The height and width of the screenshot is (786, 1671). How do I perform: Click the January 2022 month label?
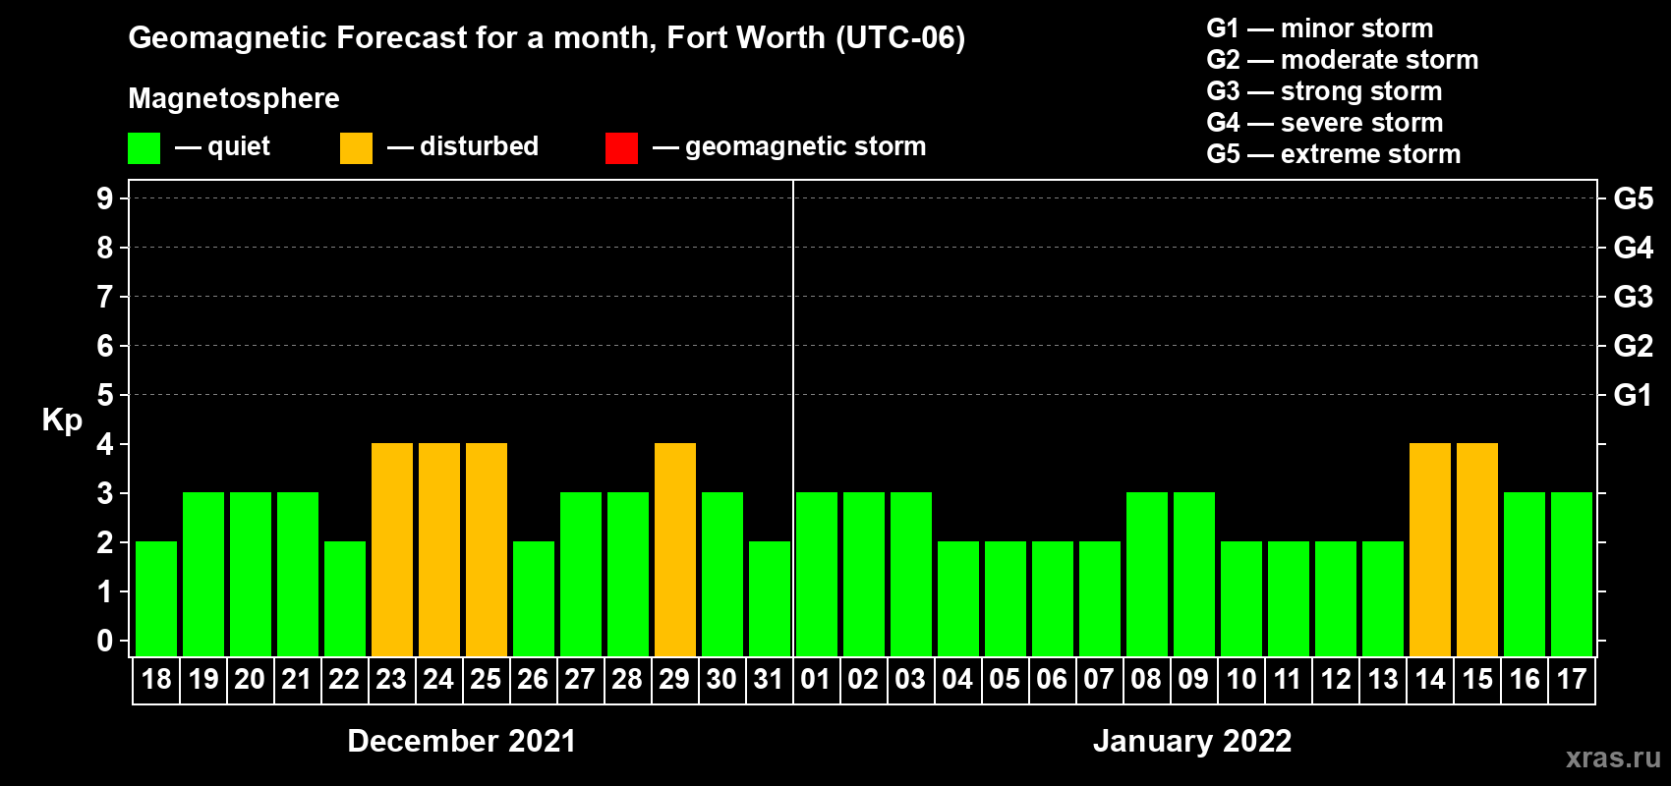[x=1192, y=741]
